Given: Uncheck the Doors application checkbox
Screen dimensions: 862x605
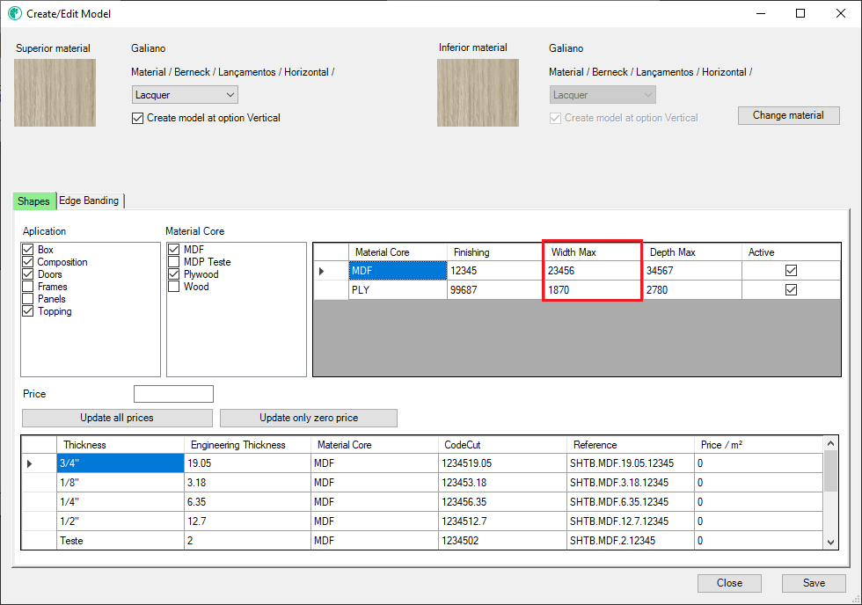Looking at the screenshot, I should click(28, 274).
